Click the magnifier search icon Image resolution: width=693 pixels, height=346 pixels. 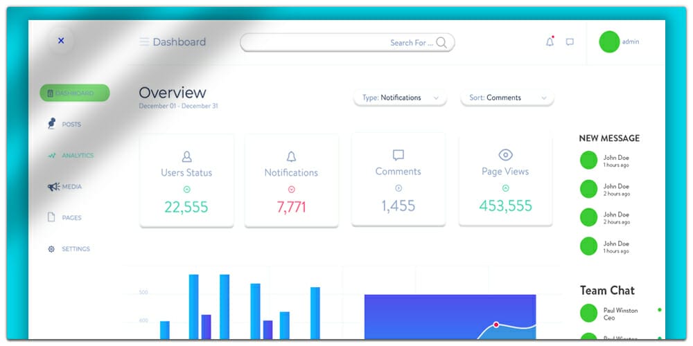(441, 43)
